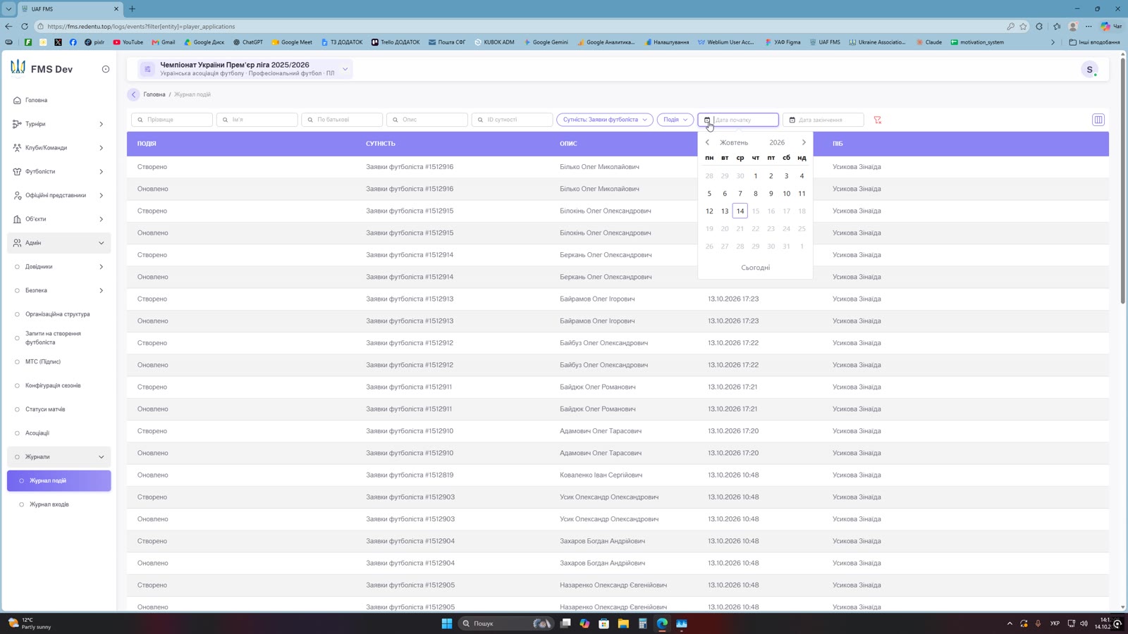This screenshot has width=1128, height=634.
Task: Click the Windows Start button
Action: (x=447, y=623)
